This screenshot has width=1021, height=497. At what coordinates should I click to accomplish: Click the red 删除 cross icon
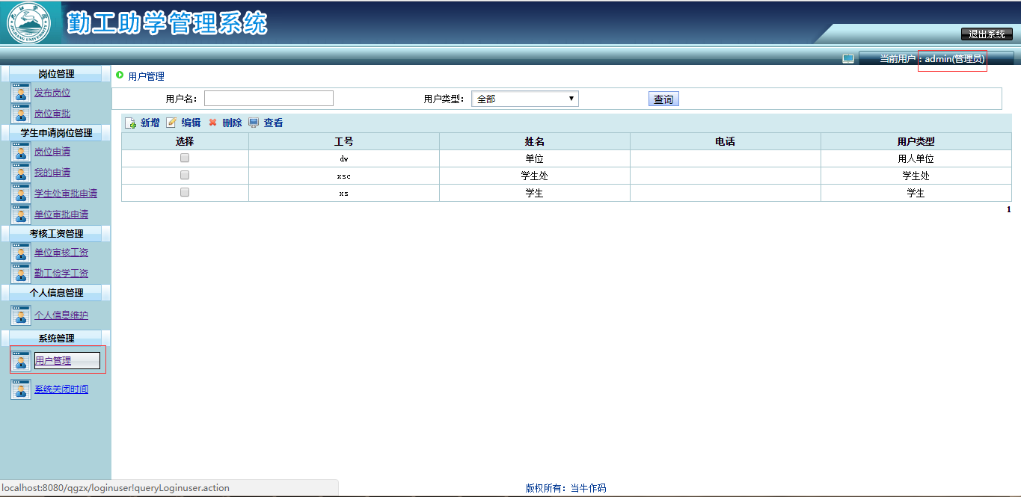click(212, 123)
